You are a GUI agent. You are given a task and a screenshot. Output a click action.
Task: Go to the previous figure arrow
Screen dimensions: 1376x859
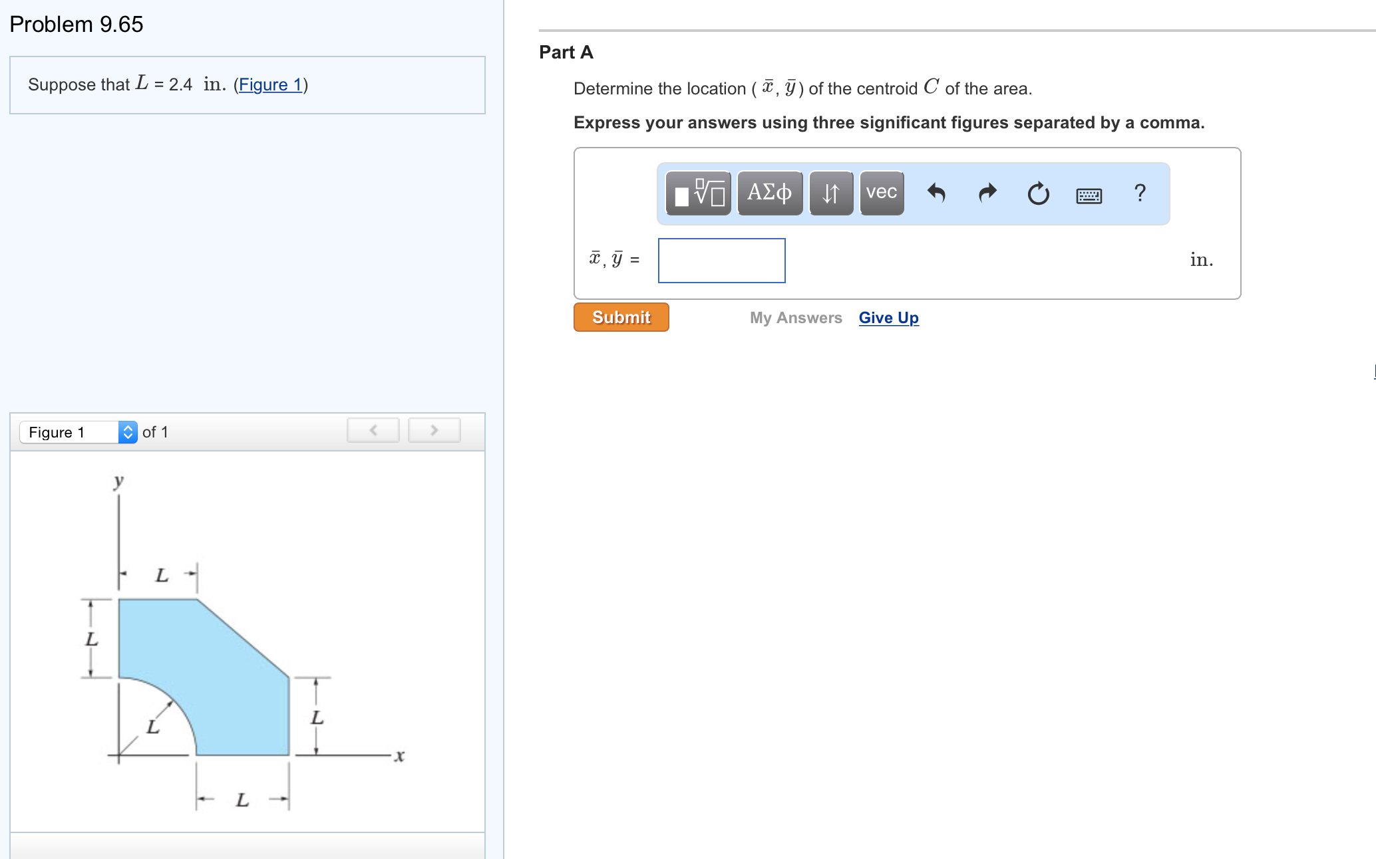[373, 430]
